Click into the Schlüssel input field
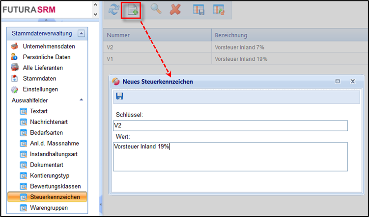Screen dimensions: 369x217 point(230,126)
